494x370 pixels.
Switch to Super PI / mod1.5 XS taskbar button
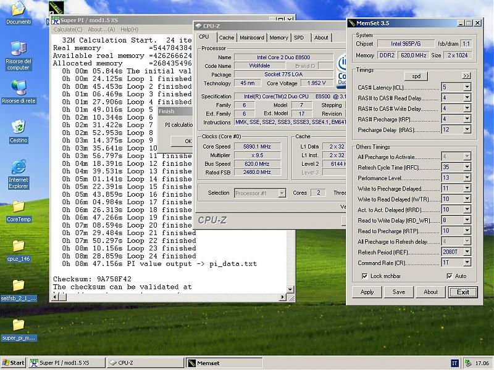[67, 363]
